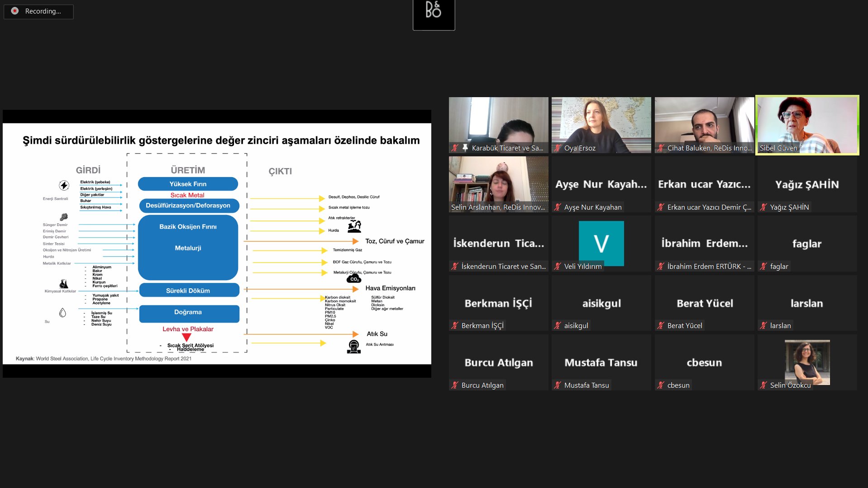
Task: Select Cihat Baluken's video tile
Action: point(704,125)
